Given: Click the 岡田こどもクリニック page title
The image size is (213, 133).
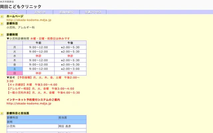Looking at the screenshot, I should (21, 6).
